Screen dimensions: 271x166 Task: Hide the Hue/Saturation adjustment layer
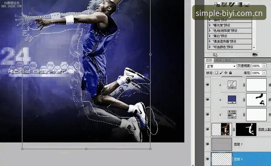[207, 114]
